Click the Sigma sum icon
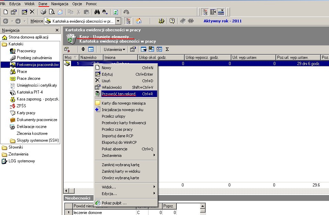Image resolution: width=329 pixels, height=215 pixels. (167, 49)
